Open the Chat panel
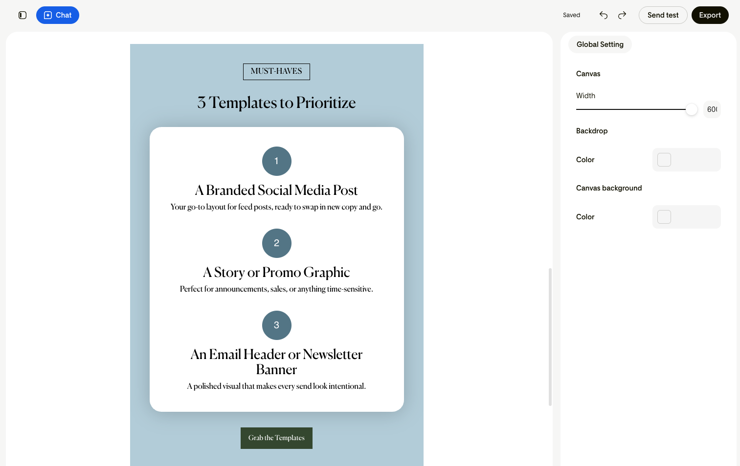 58,15
